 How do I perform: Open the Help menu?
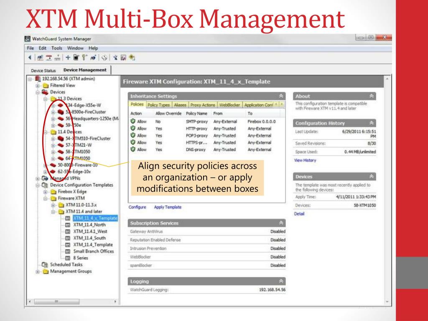point(93,48)
